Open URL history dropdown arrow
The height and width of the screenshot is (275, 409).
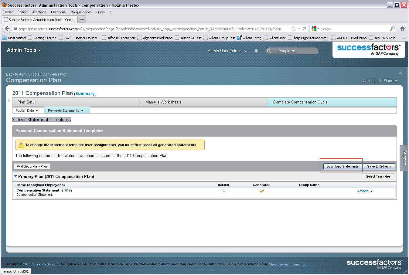pyautogui.click(x=299, y=29)
